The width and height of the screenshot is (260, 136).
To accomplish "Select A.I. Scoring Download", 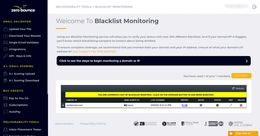I will pyautogui.click(x=24, y=80).
